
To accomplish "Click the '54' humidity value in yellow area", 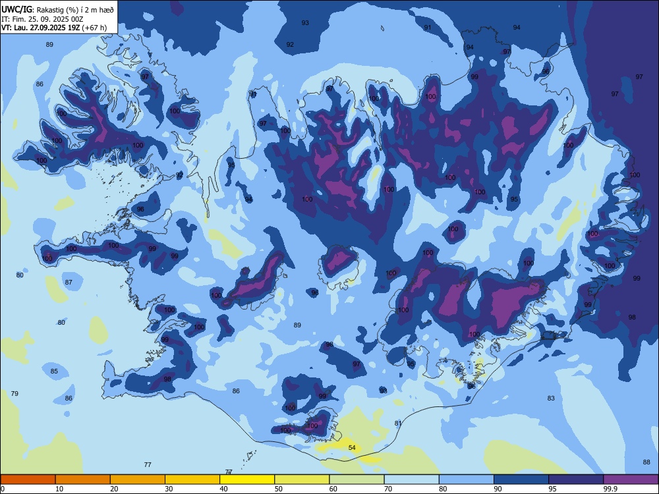I will click(x=352, y=447).
